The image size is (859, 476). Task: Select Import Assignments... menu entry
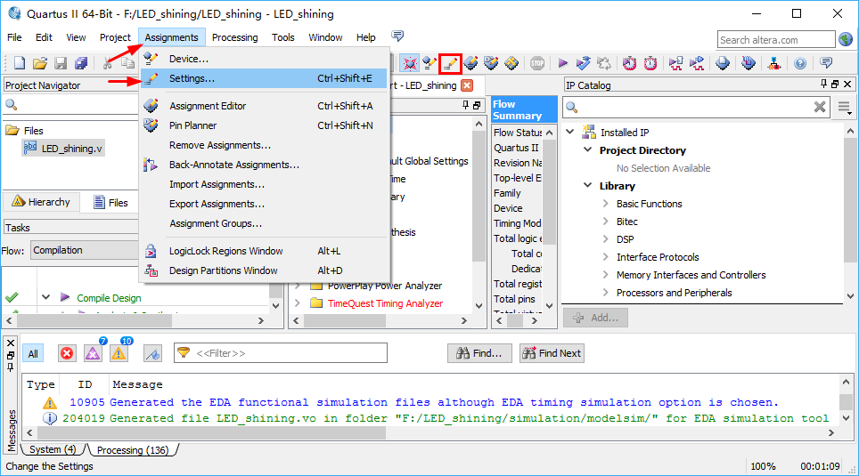coord(264,184)
